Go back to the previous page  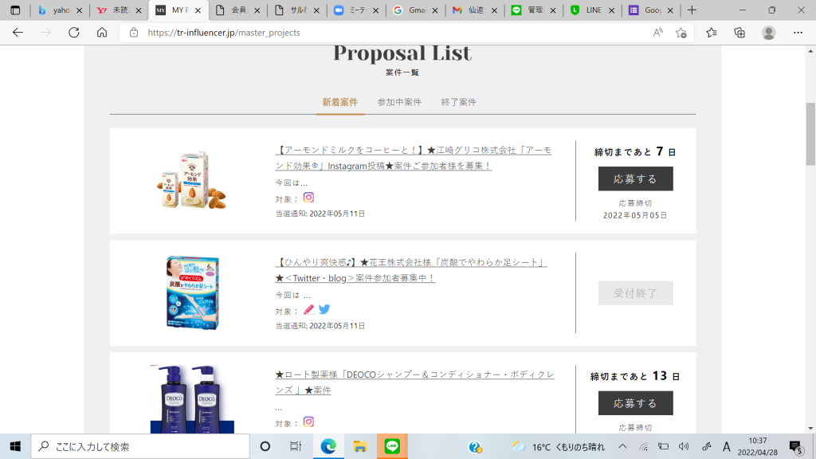click(x=18, y=32)
